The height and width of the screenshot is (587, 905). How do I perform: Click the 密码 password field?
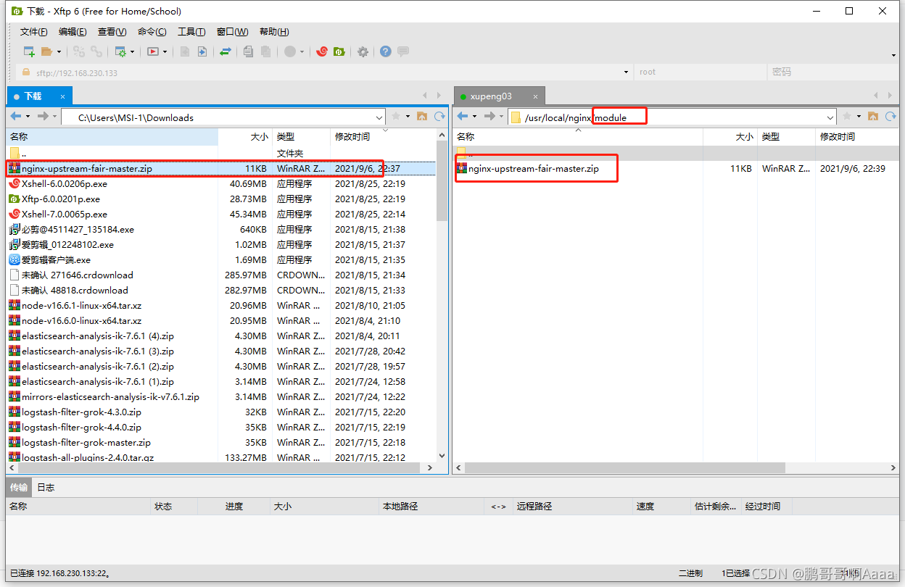831,72
